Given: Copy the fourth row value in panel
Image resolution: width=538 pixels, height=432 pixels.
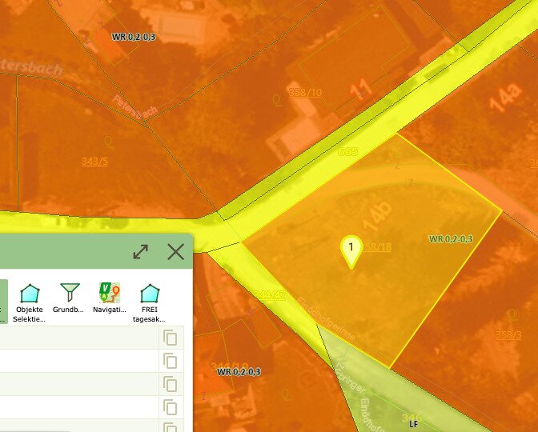Looking at the screenshot, I should [x=169, y=407].
